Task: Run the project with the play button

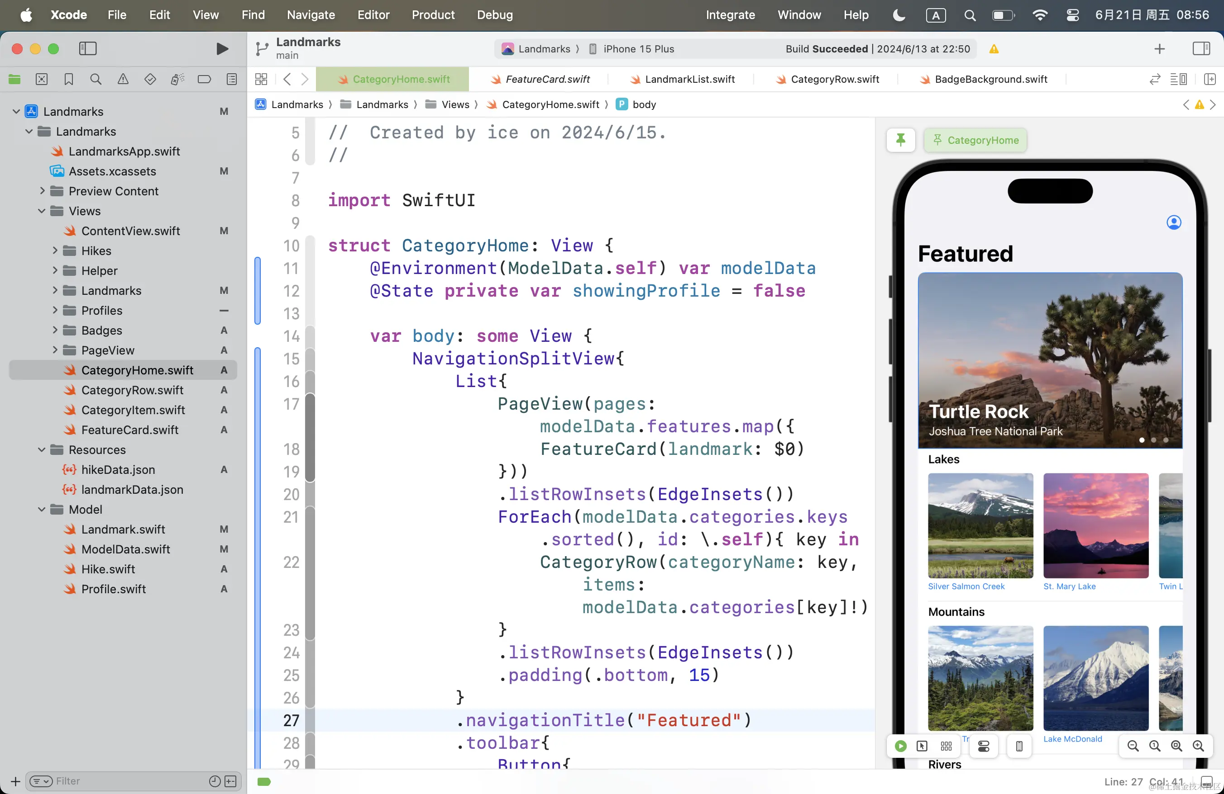Action: coord(222,49)
